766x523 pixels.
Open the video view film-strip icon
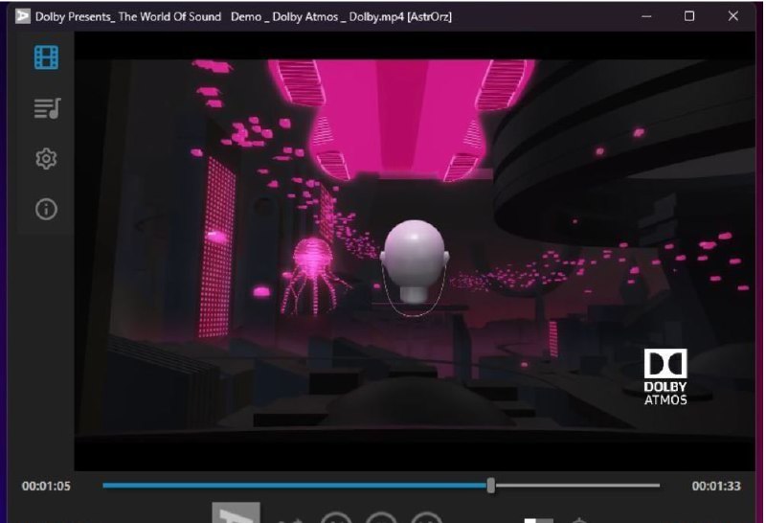coord(46,57)
